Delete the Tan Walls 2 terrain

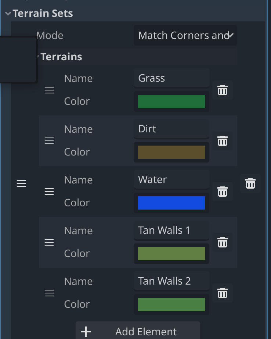coord(222,293)
